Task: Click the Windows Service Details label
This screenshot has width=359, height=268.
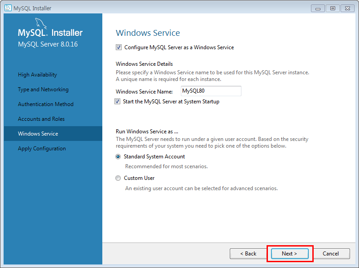Action: 144,64
